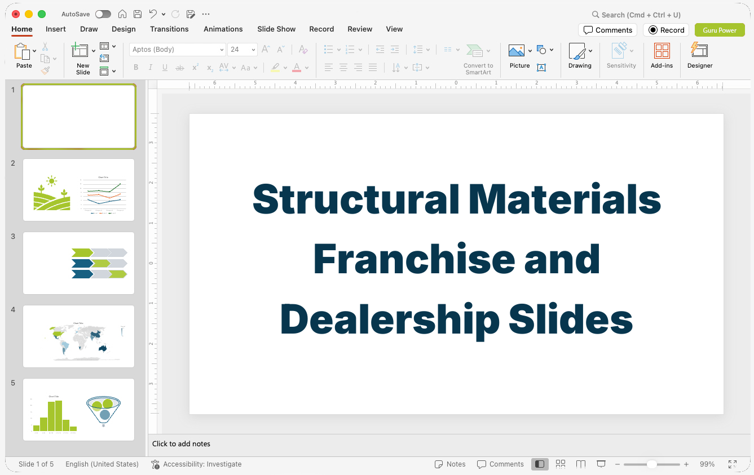Switch to Slide Sorter grid view

click(x=561, y=464)
